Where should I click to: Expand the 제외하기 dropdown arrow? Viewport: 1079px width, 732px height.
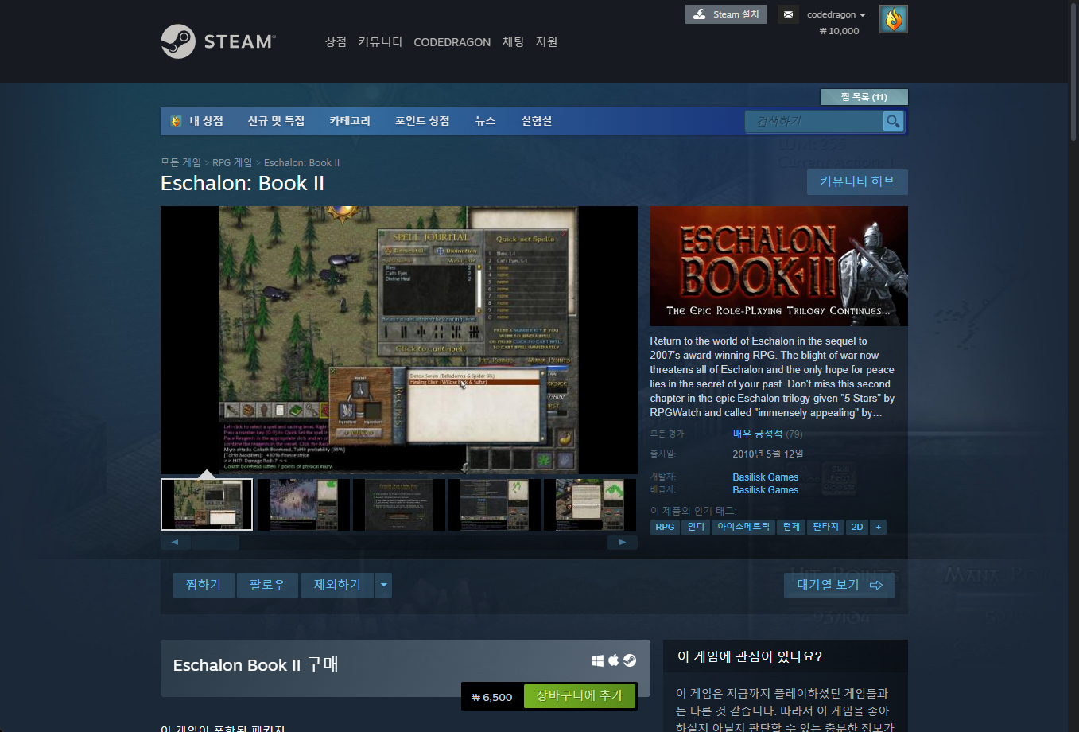pos(383,586)
